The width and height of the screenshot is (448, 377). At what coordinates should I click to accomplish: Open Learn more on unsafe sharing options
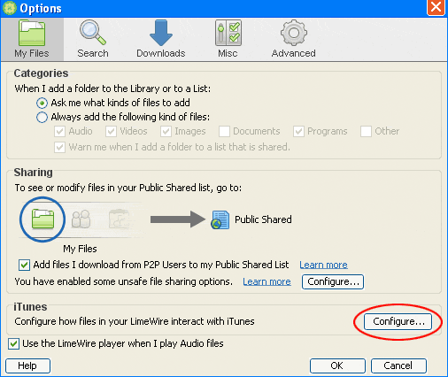click(x=266, y=281)
